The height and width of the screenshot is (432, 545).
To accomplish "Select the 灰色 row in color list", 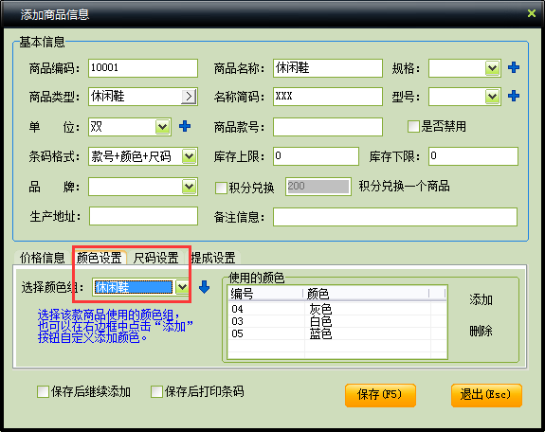I will tap(336, 309).
